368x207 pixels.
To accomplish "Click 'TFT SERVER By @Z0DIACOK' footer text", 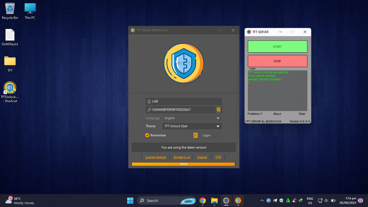I will (264, 121).
